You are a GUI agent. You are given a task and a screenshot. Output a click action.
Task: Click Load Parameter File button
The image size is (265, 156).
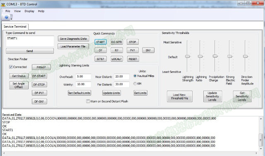(73, 46)
